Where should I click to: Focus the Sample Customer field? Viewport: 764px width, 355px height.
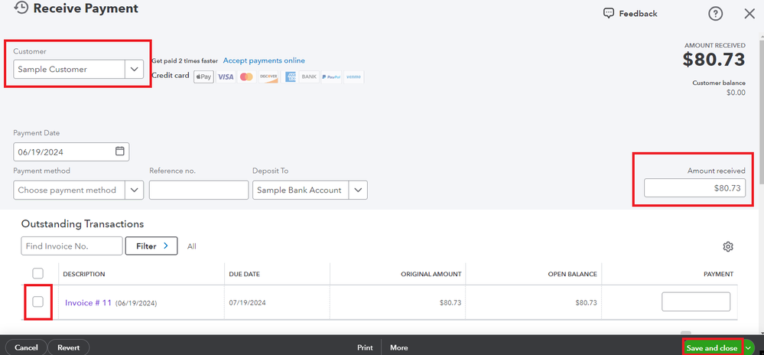69,70
